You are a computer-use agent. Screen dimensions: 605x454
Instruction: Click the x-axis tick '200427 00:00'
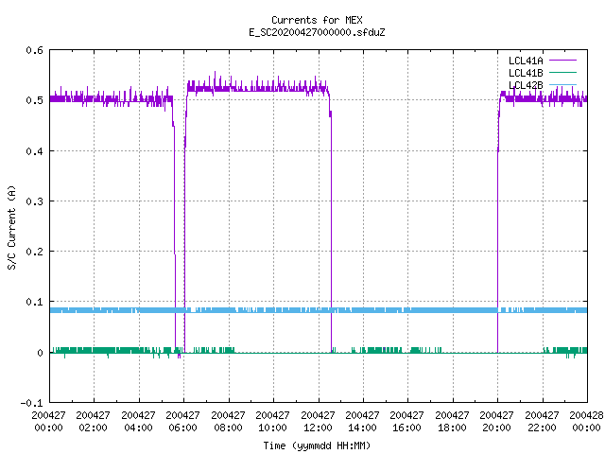tap(48, 421)
